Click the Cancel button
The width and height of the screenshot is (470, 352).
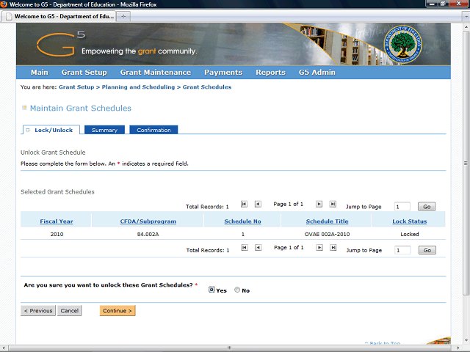coord(70,311)
